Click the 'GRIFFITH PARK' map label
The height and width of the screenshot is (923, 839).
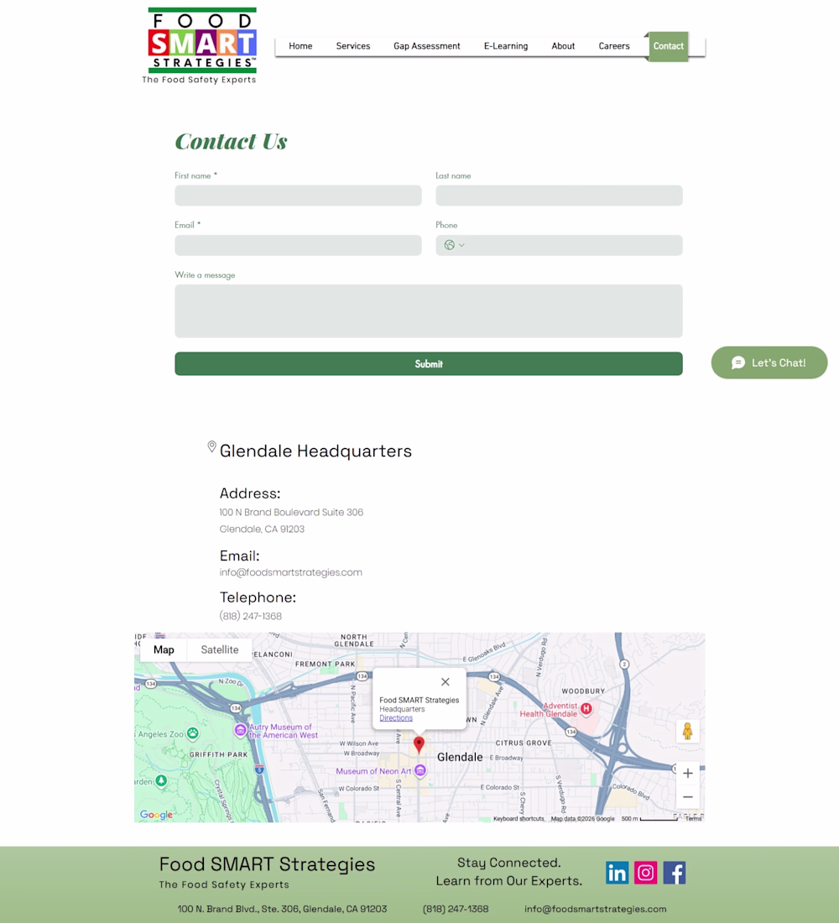tap(218, 754)
